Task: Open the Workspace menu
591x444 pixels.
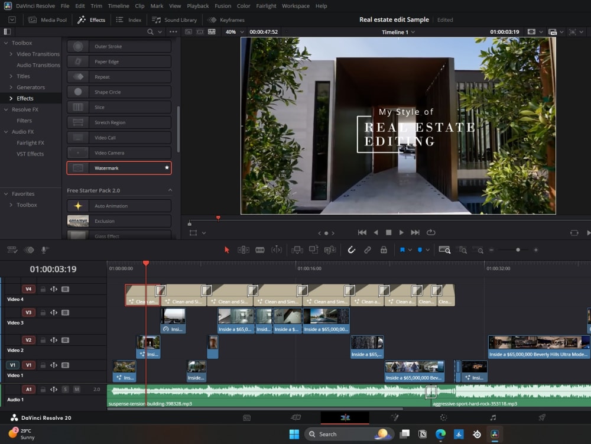Action: (x=295, y=6)
